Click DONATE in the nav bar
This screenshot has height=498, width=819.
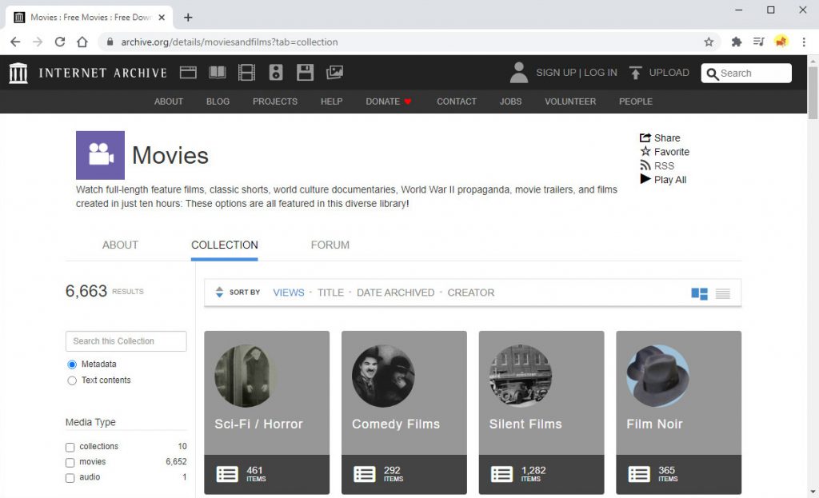[x=389, y=102]
